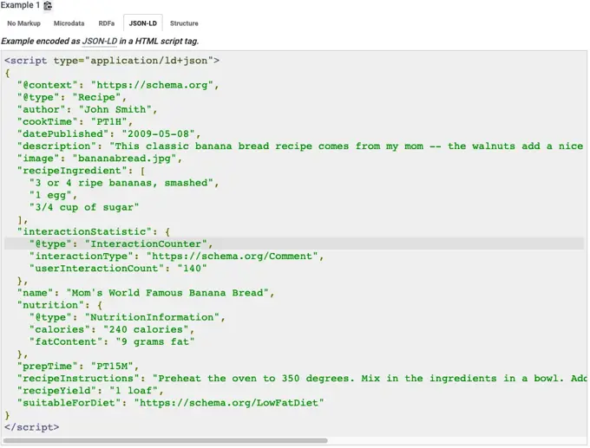Click the "240 calories" value
Viewport: 590px width, 448px height.
tap(149, 329)
